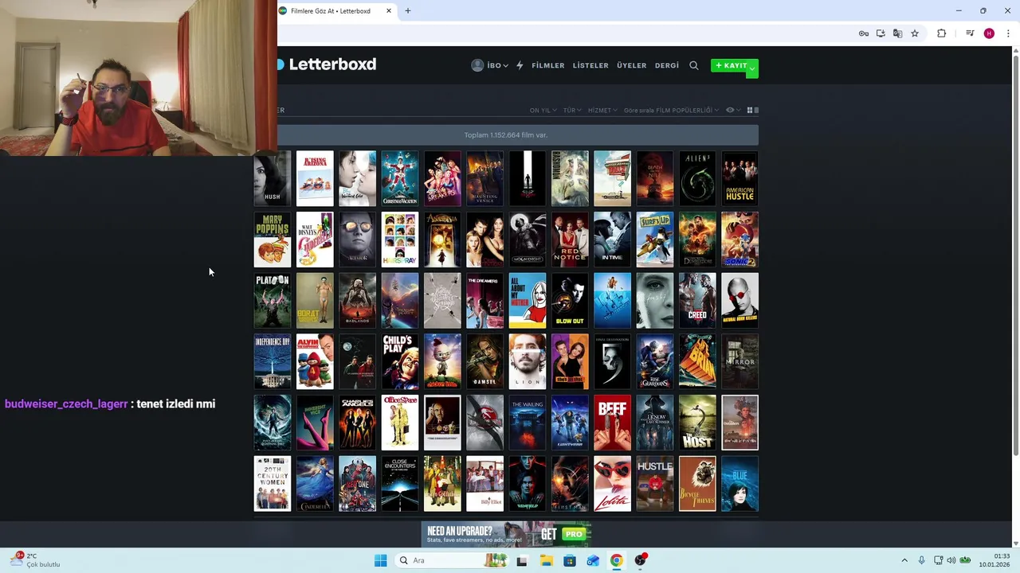Open Chrome profile avatar H
Image resolution: width=1020 pixels, height=573 pixels.
(989, 33)
